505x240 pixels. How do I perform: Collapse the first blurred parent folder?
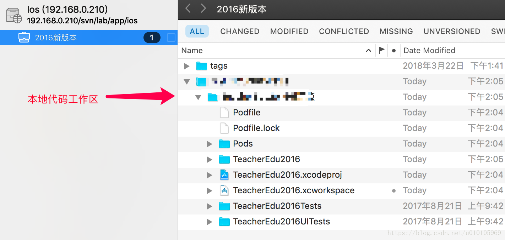[x=187, y=82]
